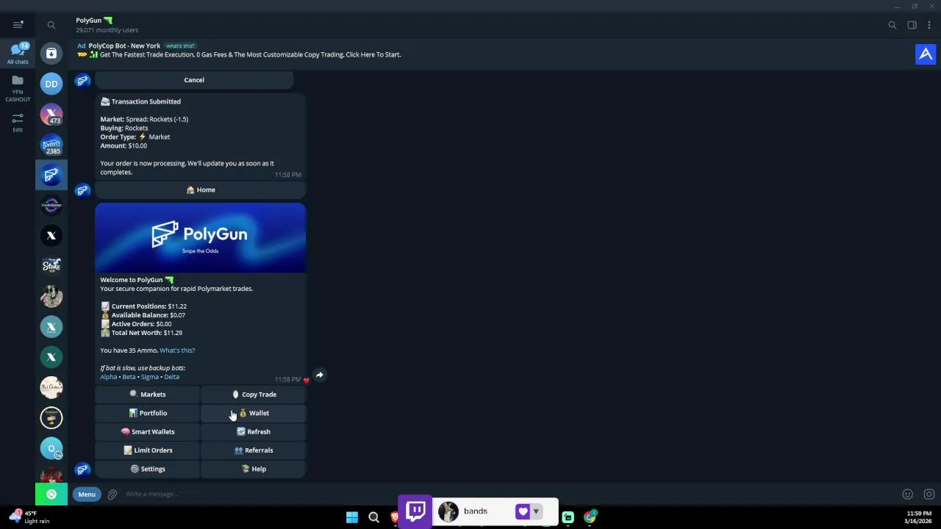Open Markets from the bot keyboard

tap(147, 395)
